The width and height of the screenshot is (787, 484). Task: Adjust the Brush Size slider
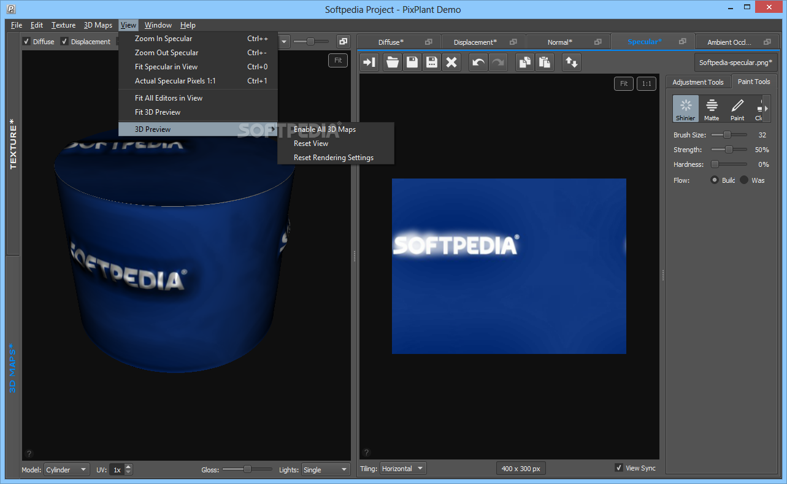point(729,135)
